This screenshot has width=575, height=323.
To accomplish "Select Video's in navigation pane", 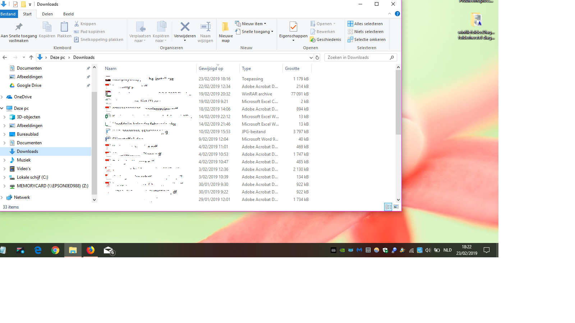I will (24, 169).
